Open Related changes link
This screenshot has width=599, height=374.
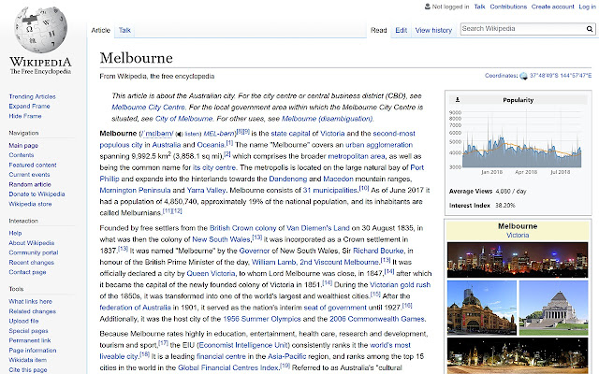click(x=33, y=311)
